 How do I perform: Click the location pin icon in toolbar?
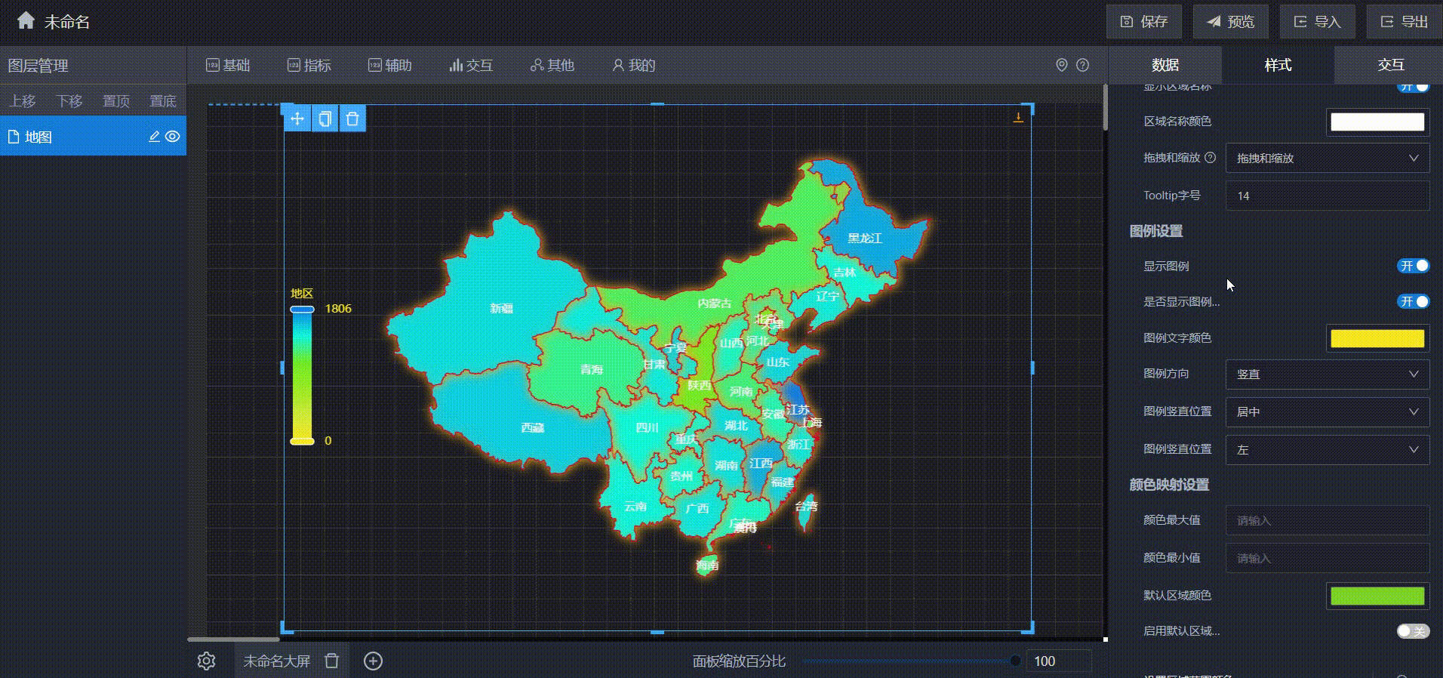pyautogui.click(x=1062, y=65)
